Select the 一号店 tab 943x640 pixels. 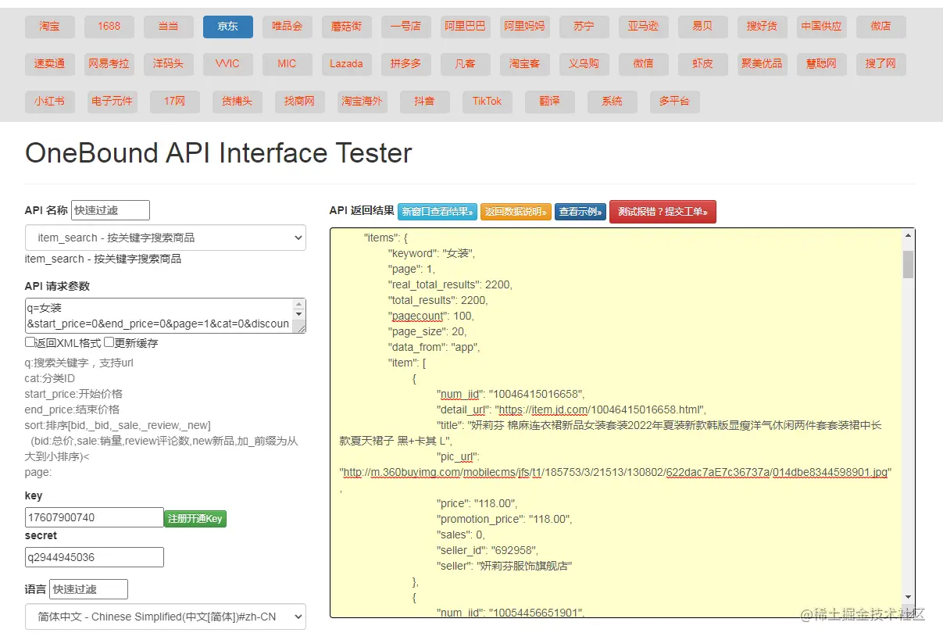click(406, 27)
